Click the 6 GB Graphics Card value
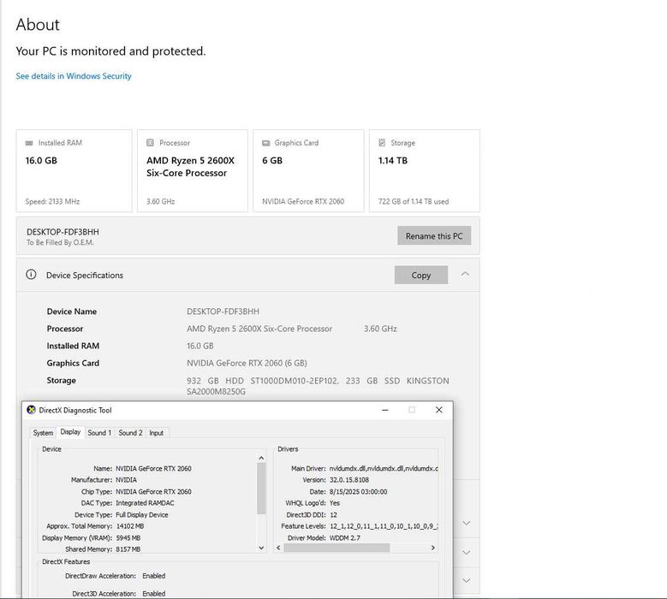 [x=272, y=161]
